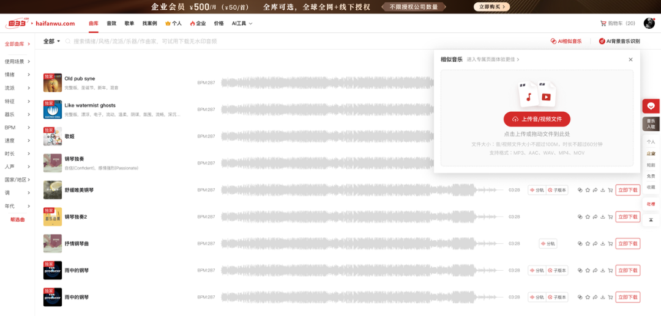The width and height of the screenshot is (661, 316).
Task: Click the star favorite icon for 舒缓唯美钢琴
Action: pyautogui.click(x=588, y=190)
